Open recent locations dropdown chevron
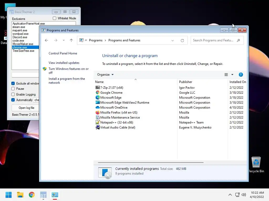 64,40
